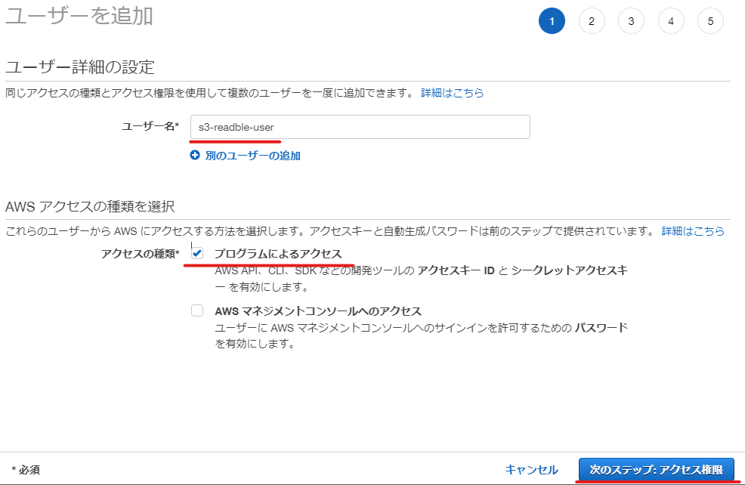The height and width of the screenshot is (485, 745).
Task: Open 詳細はこちら link under ユーザー詳細の設定
Action: tap(453, 93)
